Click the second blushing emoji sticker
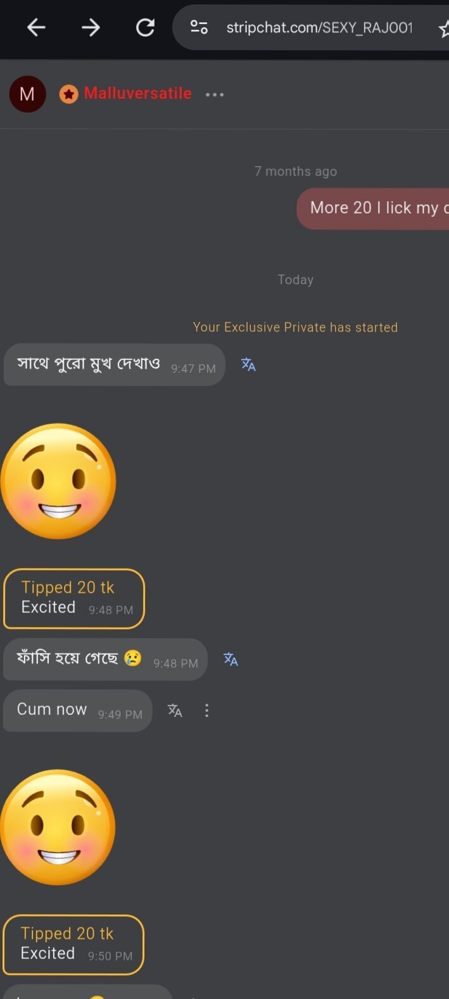This screenshot has height=999, width=449. (x=58, y=828)
